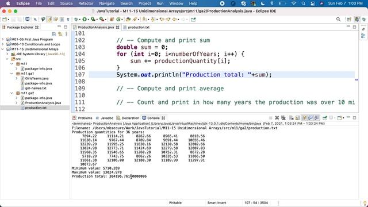
Task: Navigate Back with yellow left arrow
Action: (174, 20)
